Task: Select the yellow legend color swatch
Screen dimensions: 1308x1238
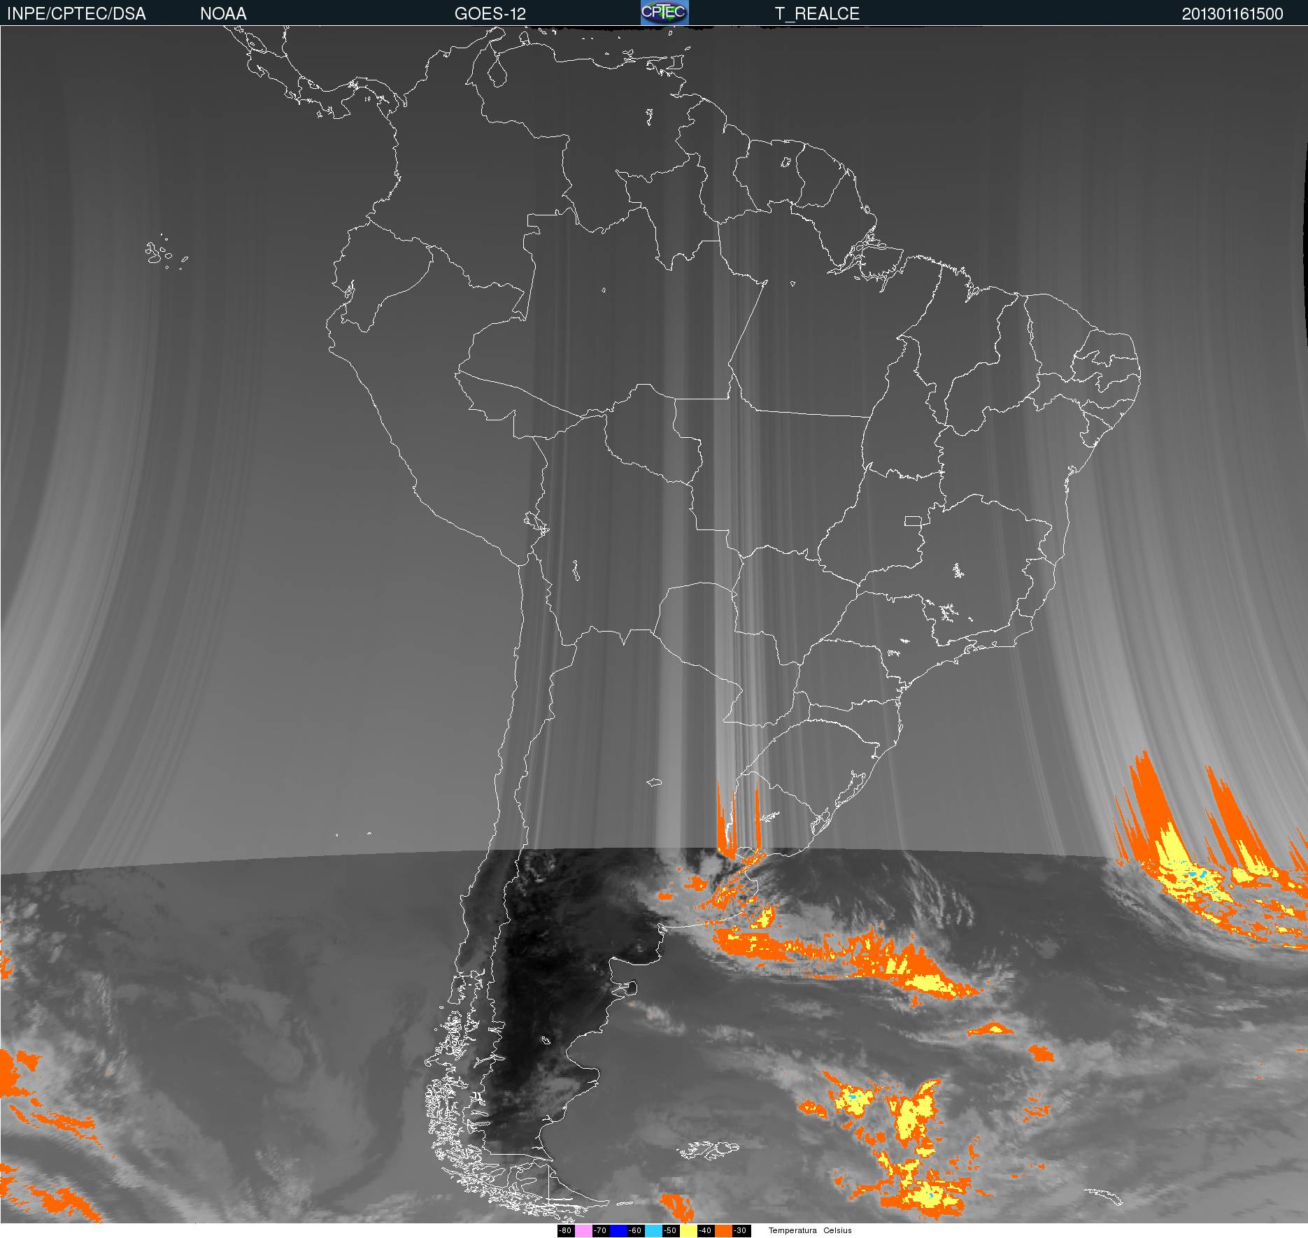Action: point(688,1231)
